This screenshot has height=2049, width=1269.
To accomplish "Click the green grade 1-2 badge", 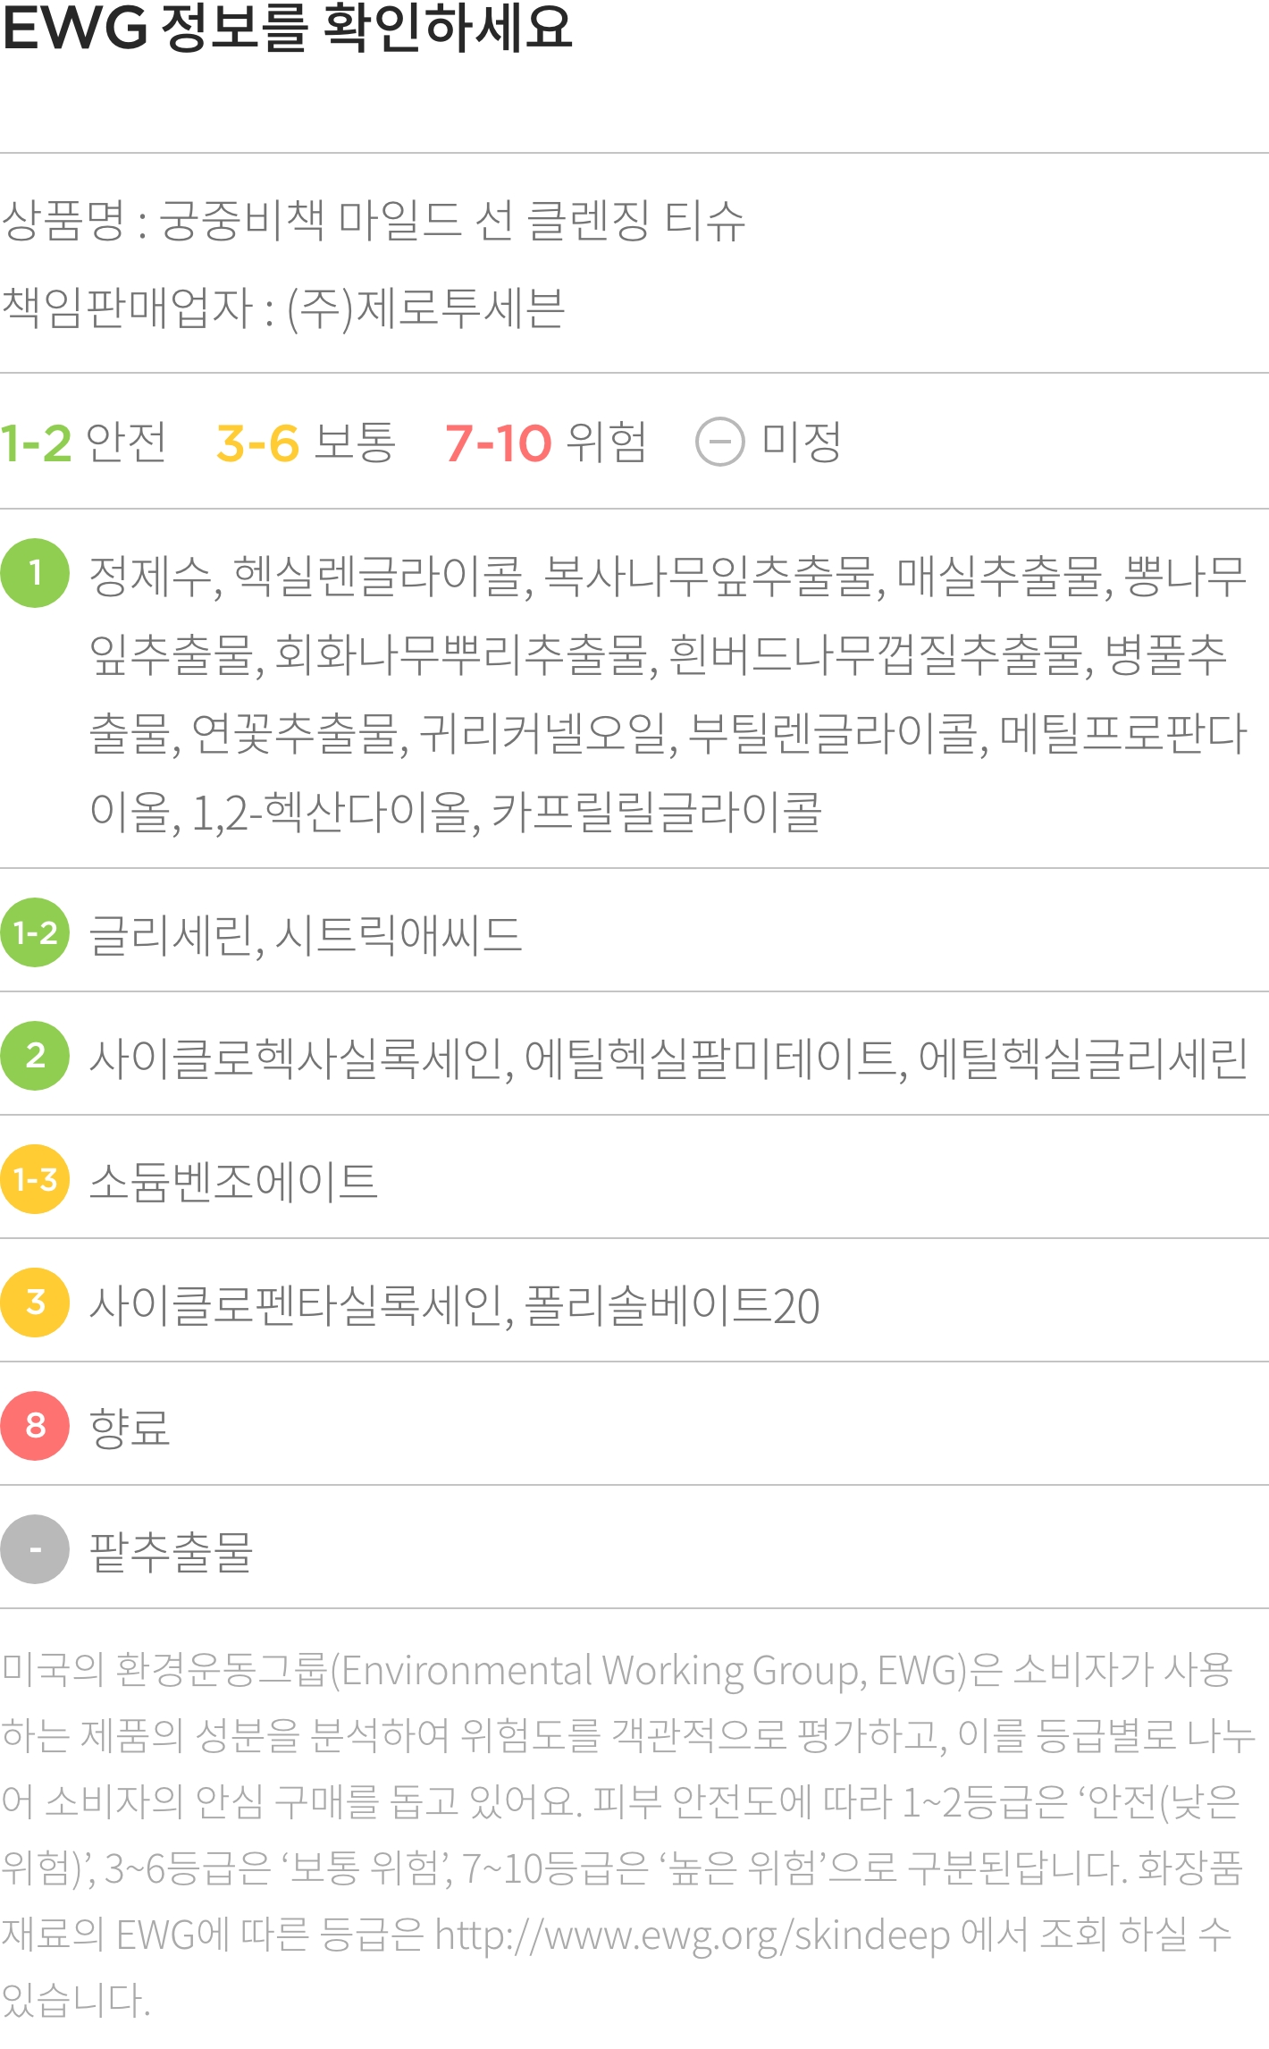I will [x=35, y=932].
